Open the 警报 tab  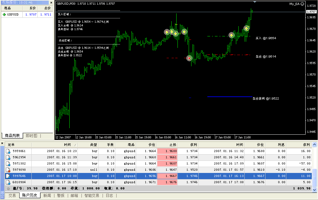tap(61, 196)
